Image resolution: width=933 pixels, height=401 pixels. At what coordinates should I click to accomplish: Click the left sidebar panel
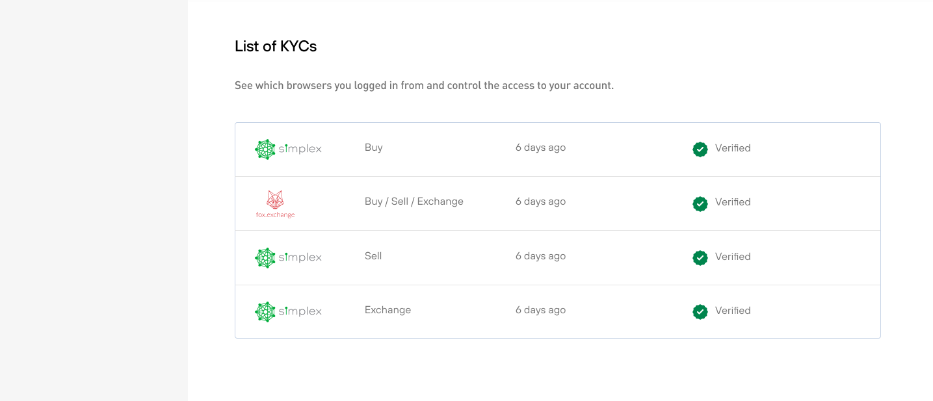(94, 200)
